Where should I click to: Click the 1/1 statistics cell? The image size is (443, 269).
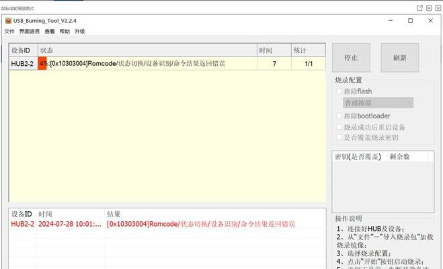pos(309,64)
